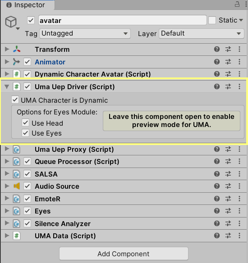This screenshot has height=263, width=248.
Task: Open presets for Transform component
Action: click(228, 50)
